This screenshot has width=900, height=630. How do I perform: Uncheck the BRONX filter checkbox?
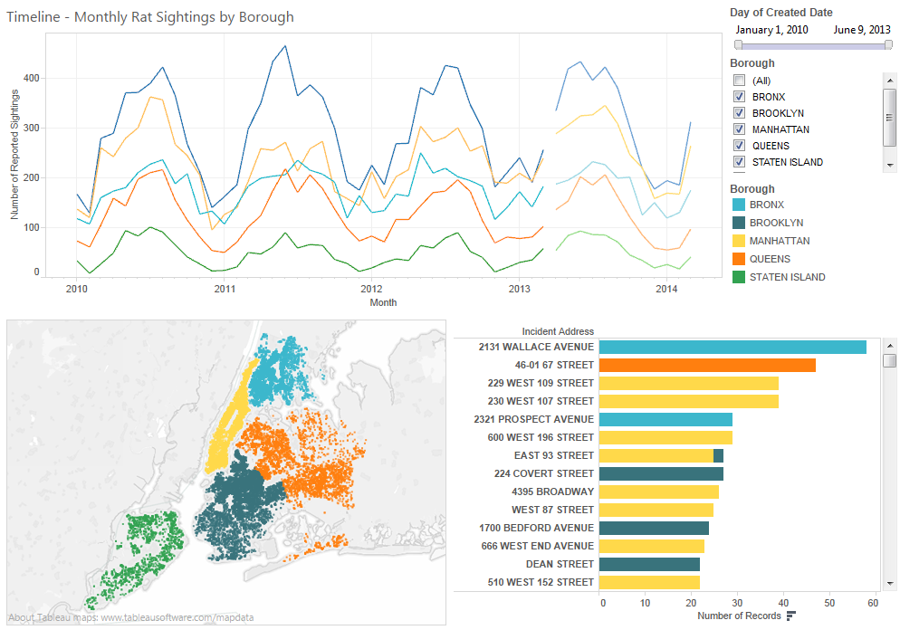click(740, 97)
